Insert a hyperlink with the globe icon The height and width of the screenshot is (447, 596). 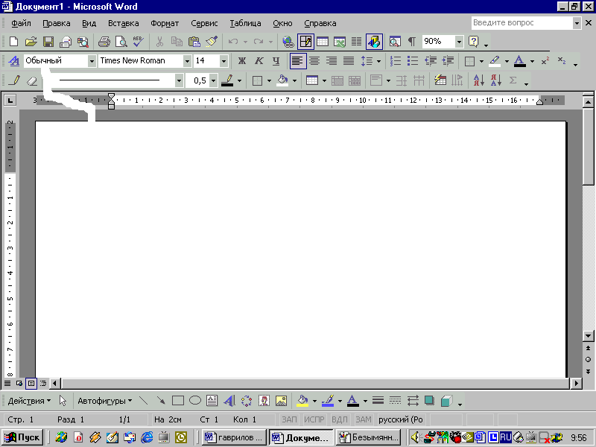pyautogui.click(x=288, y=41)
